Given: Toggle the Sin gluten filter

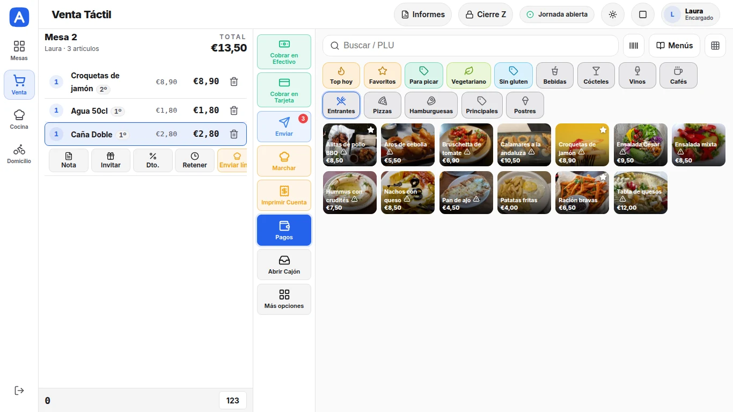Looking at the screenshot, I should (514, 76).
